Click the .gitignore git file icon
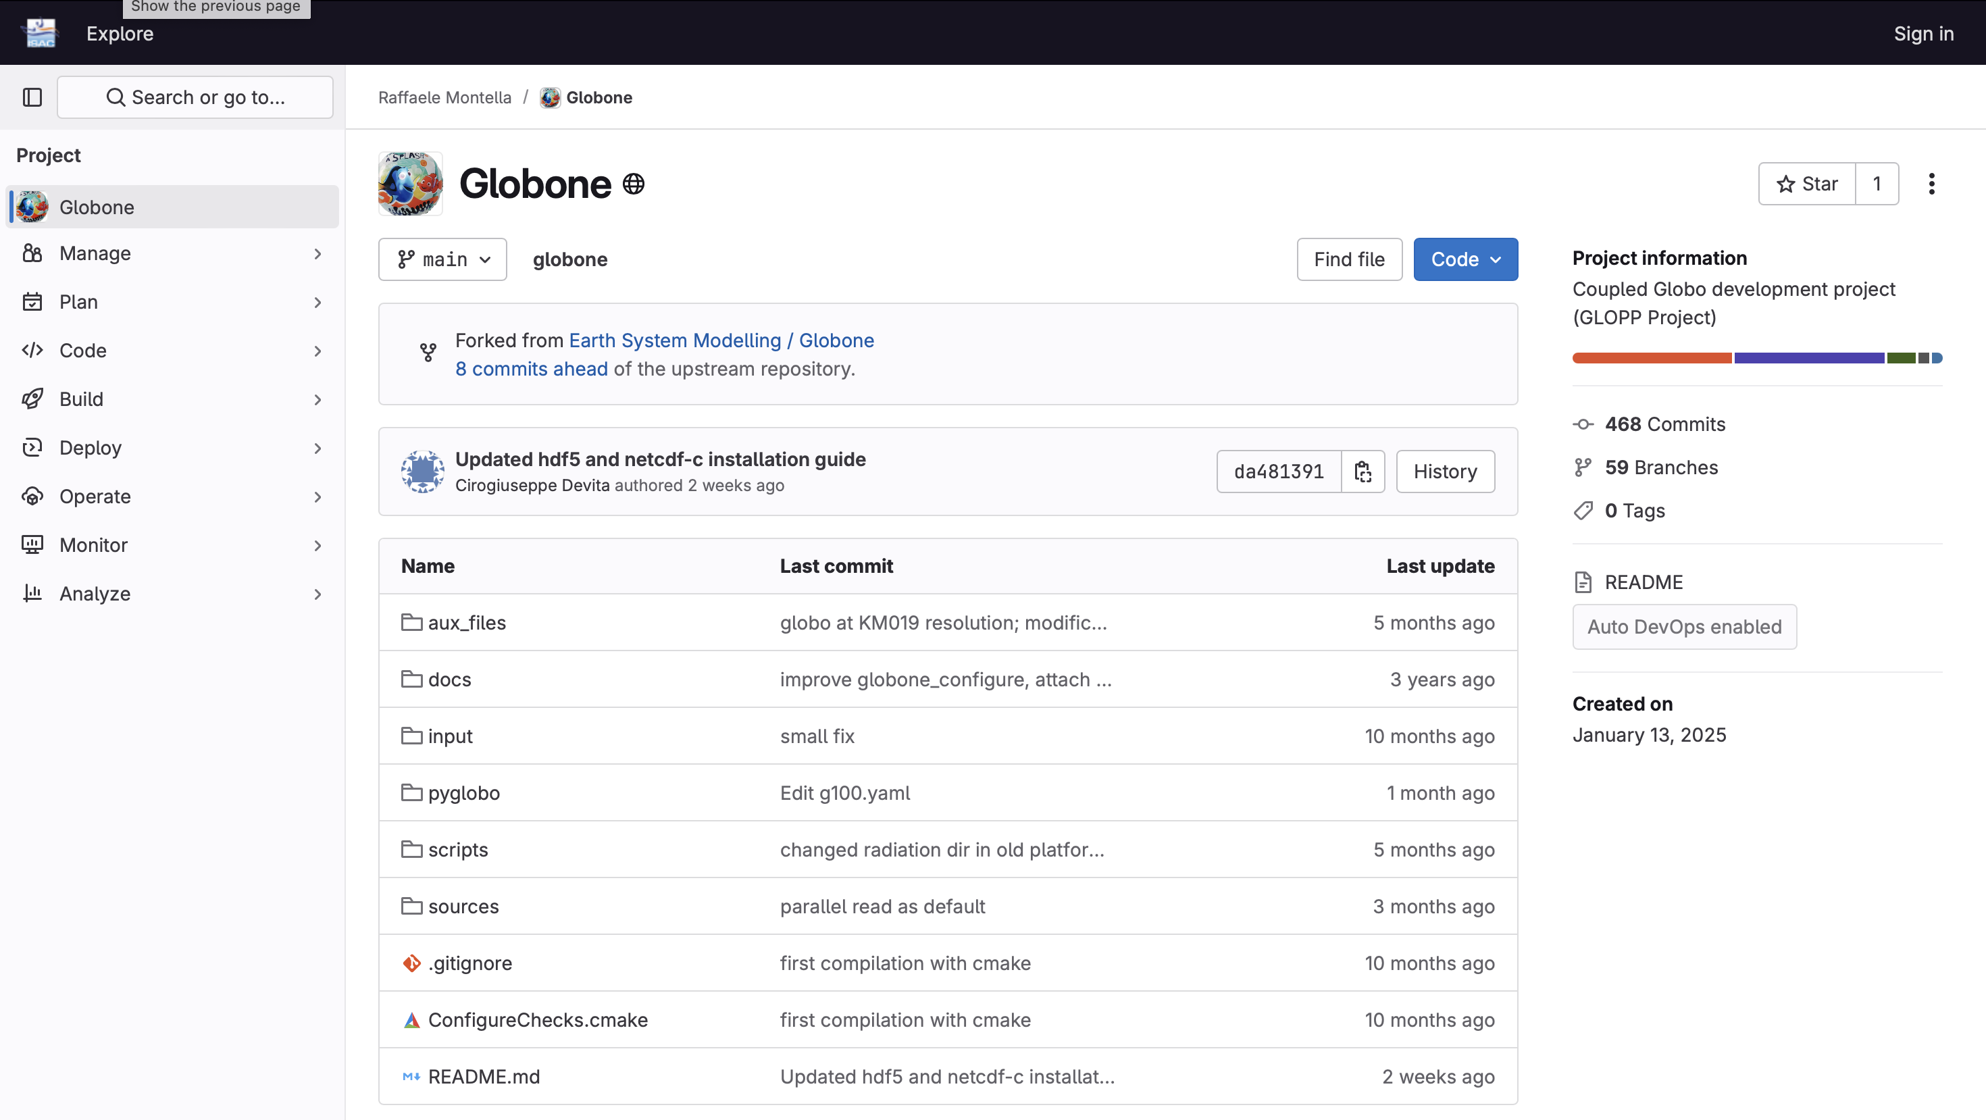 (x=411, y=963)
